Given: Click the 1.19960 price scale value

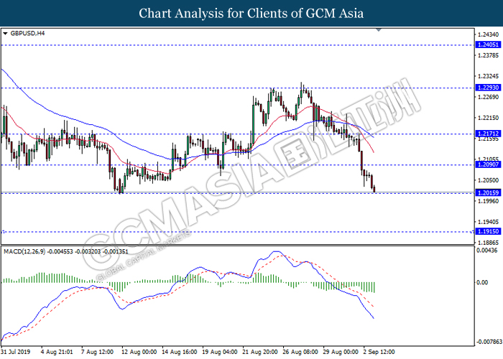Looking at the screenshot, I should pos(488,201).
